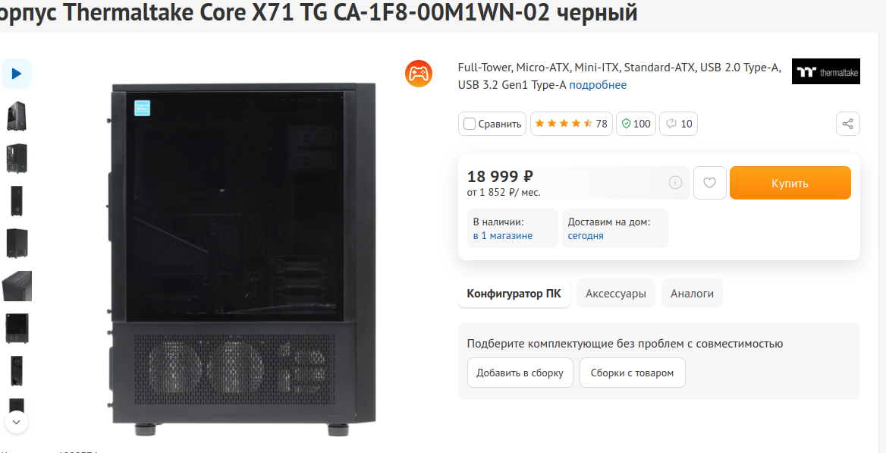Viewport: 886px width, 453px height.
Task: Open the в 1 магазине availability link
Action: (503, 236)
